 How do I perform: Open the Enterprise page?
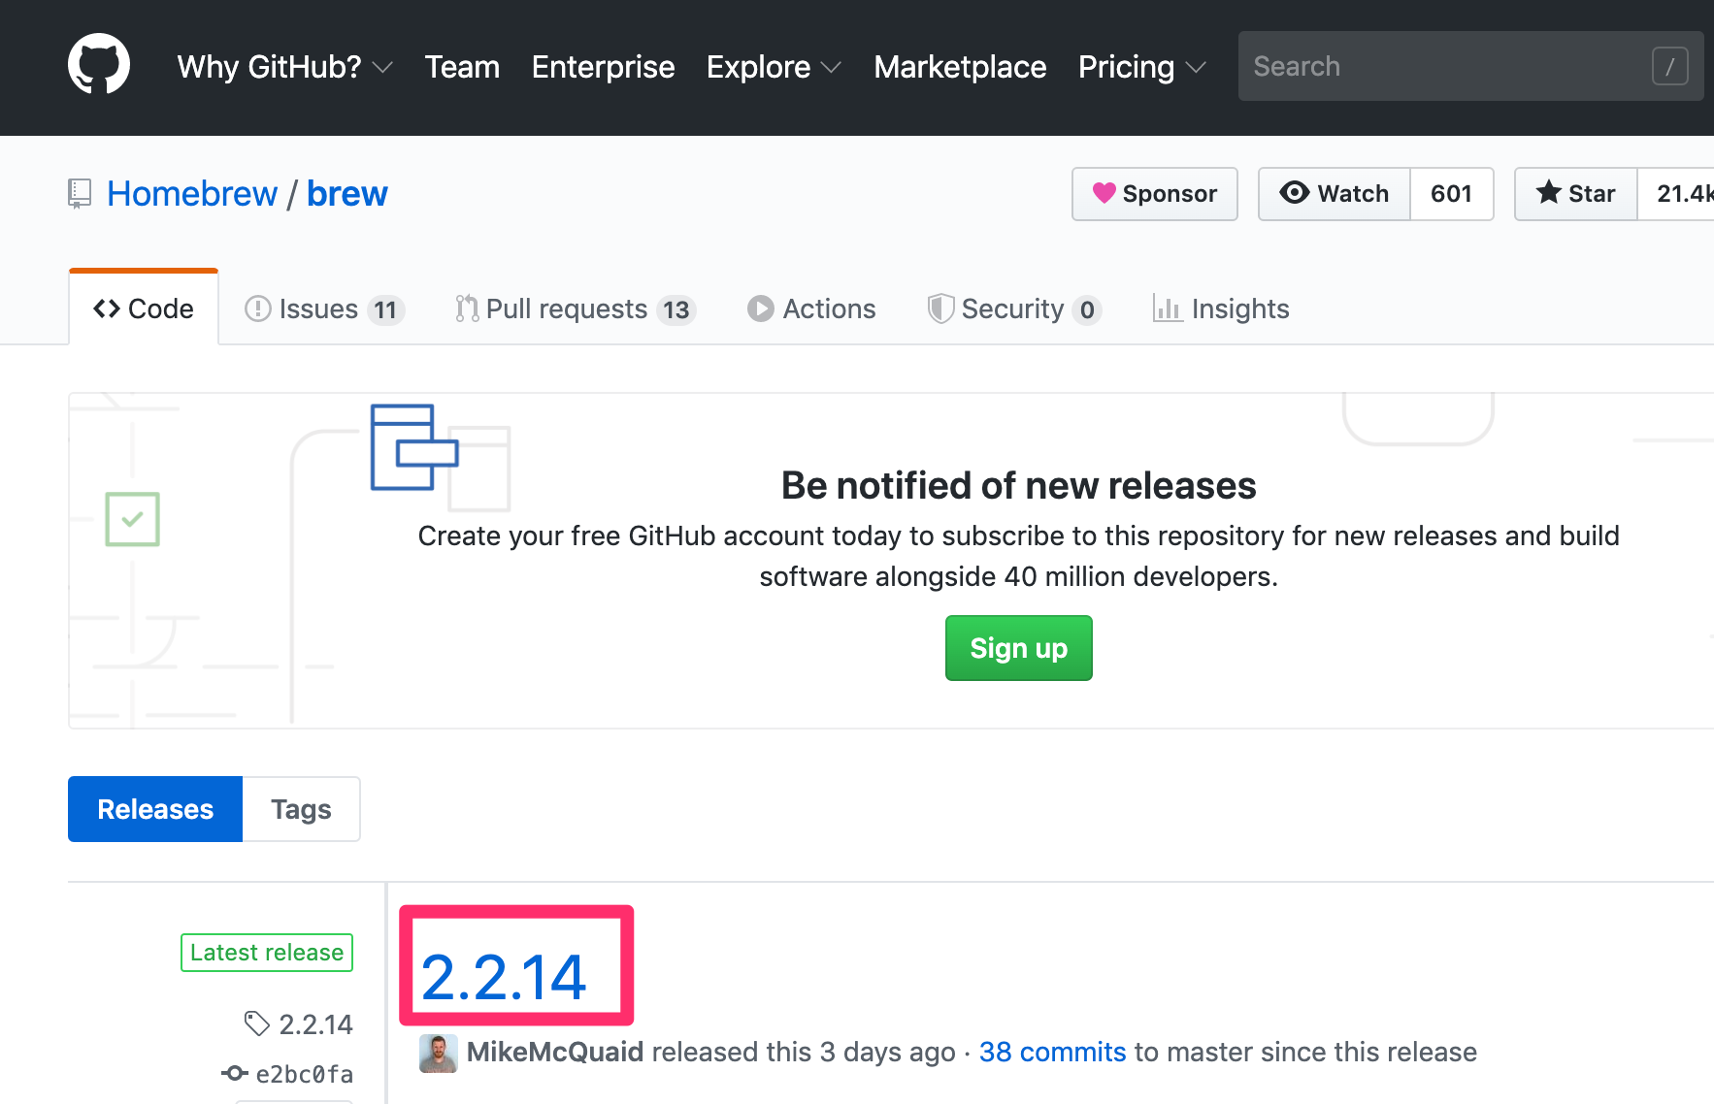(603, 67)
